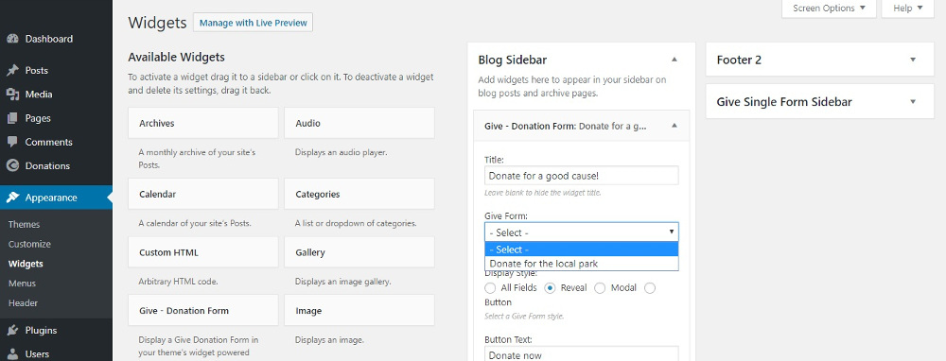
Task: Expand the Footer 2 widget area
Action: pos(913,60)
